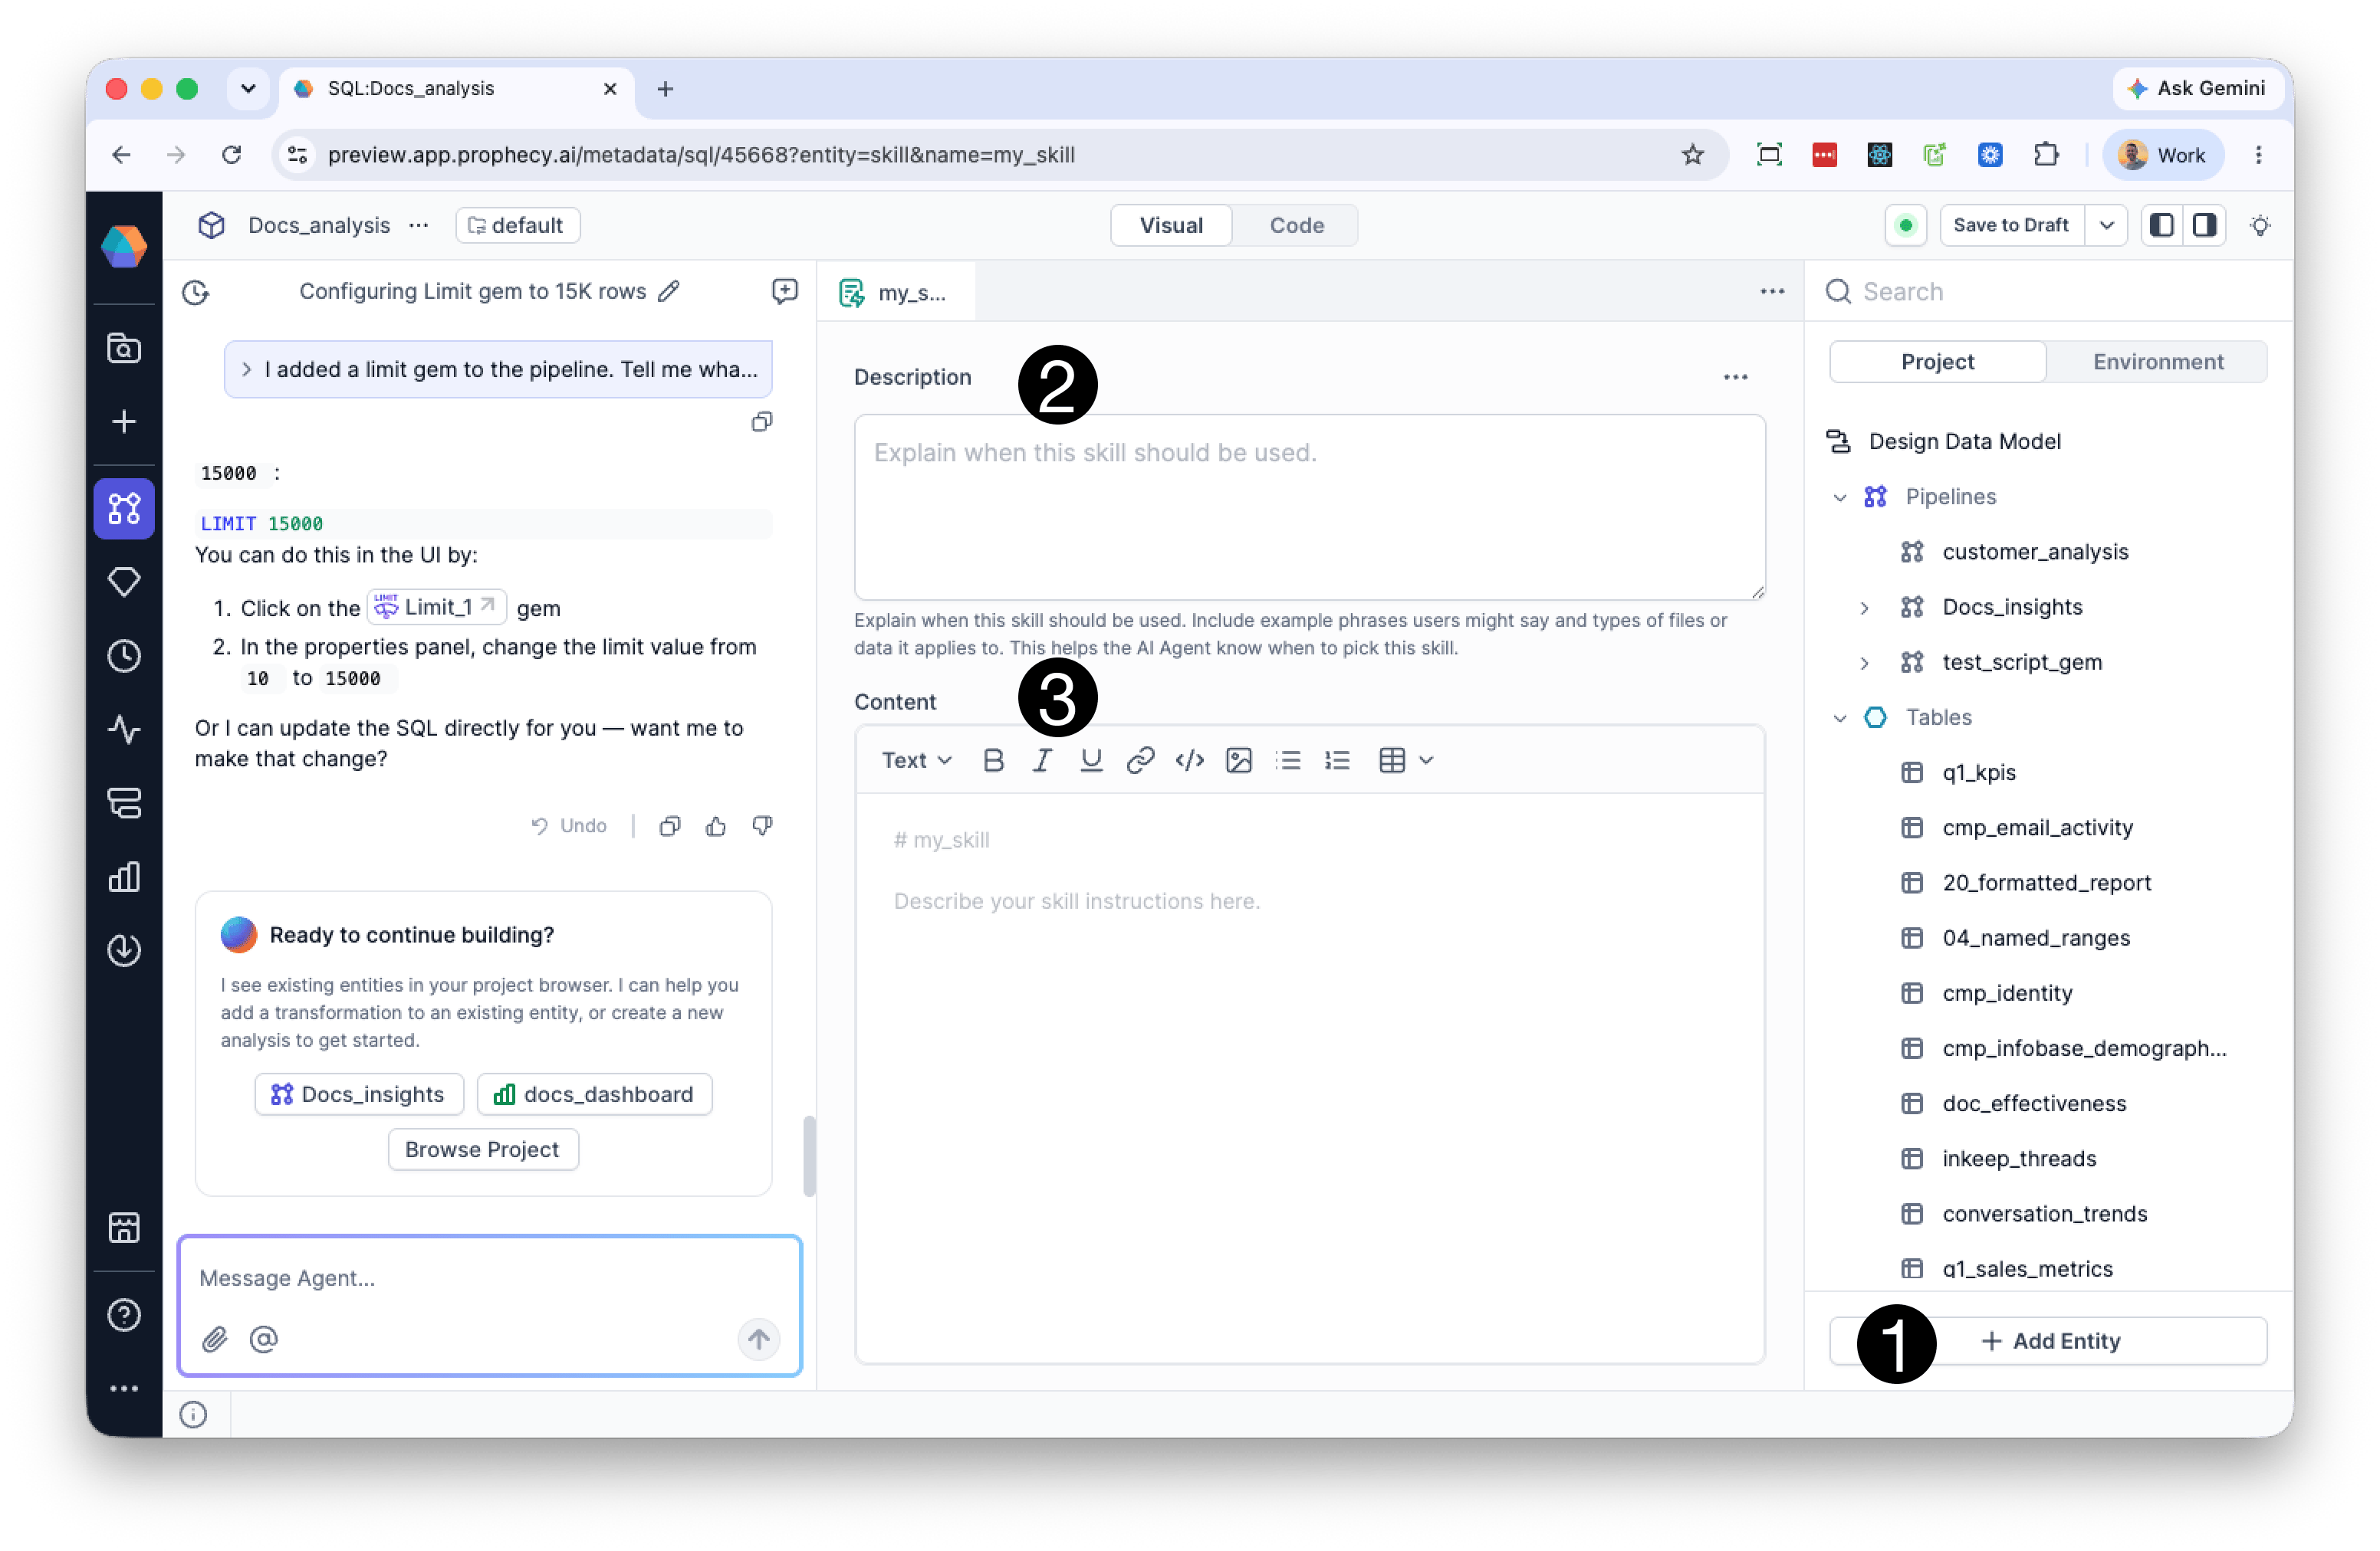Expand the Docs_insights pipeline
The width and height of the screenshot is (2380, 1551).
[x=1864, y=608]
